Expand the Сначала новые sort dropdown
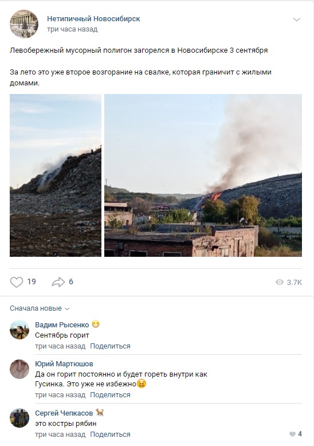Viewport: 314px width, 446px height. [x=40, y=308]
